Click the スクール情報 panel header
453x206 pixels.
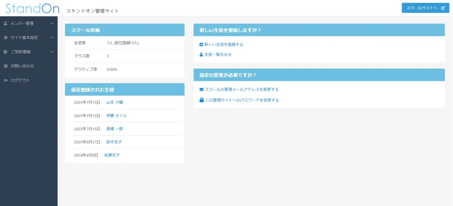click(x=125, y=30)
